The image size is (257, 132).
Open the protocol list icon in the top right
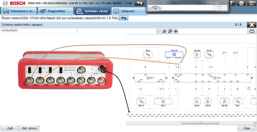pyautogui.click(x=252, y=3)
